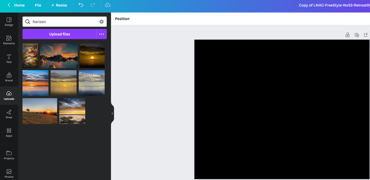Select the Text tool in sidebar
The height and width of the screenshot is (180, 370).
click(9, 59)
